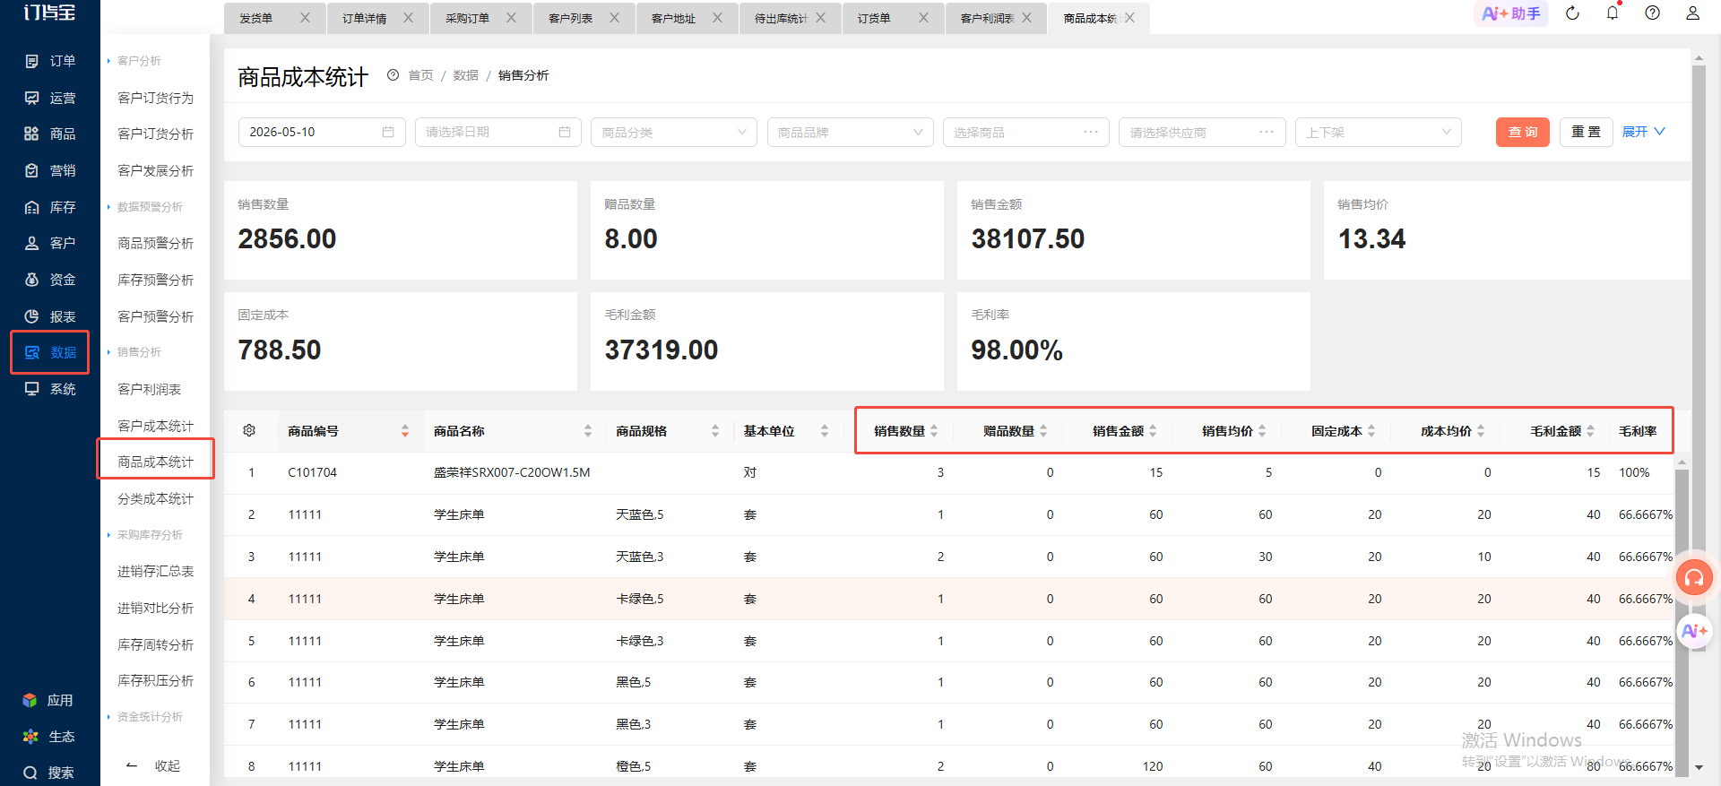The width and height of the screenshot is (1721, 786).
Task: Switch to the 采购订单 tab
Action: click(x=467, y=18)
